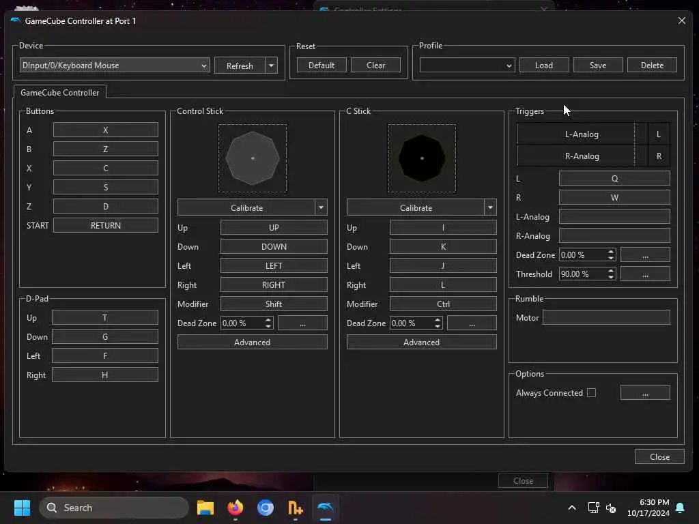Screen dimensions: 699x524
Task: Click the Control Stick octagon preview
Action: point(253,158)
